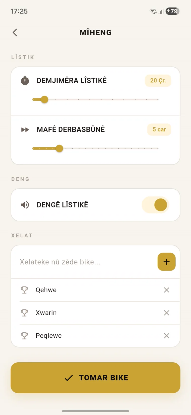Click the trophy icon beside Qehwe
Screen dimensions: 191x415
24,290
